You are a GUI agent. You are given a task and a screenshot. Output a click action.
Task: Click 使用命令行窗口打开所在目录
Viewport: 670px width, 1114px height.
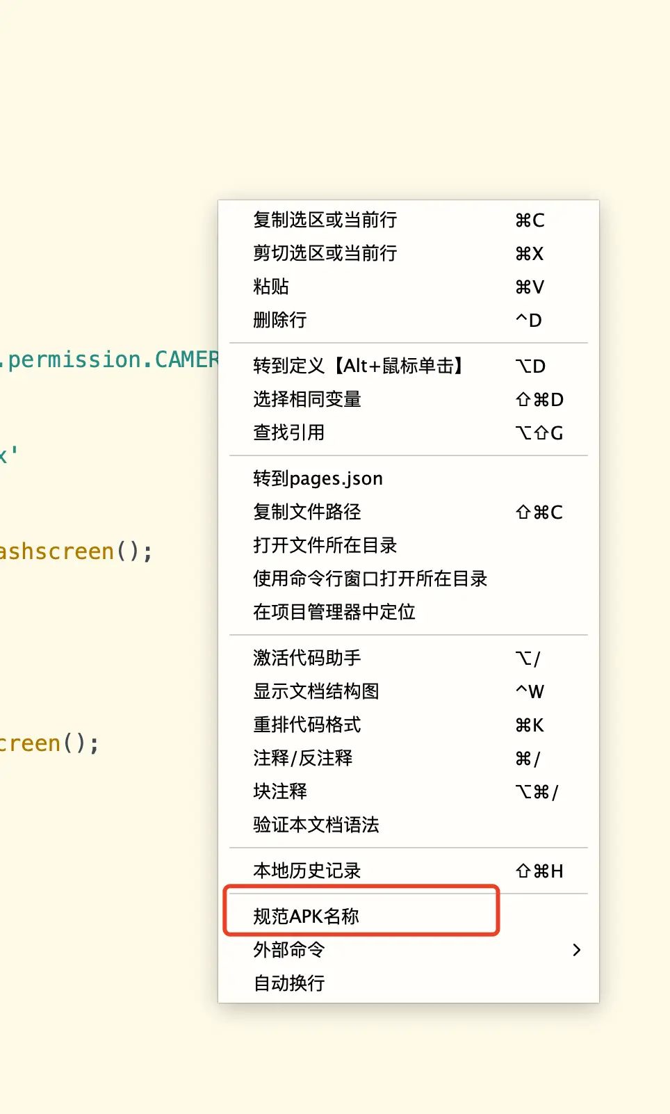(370, 579)
